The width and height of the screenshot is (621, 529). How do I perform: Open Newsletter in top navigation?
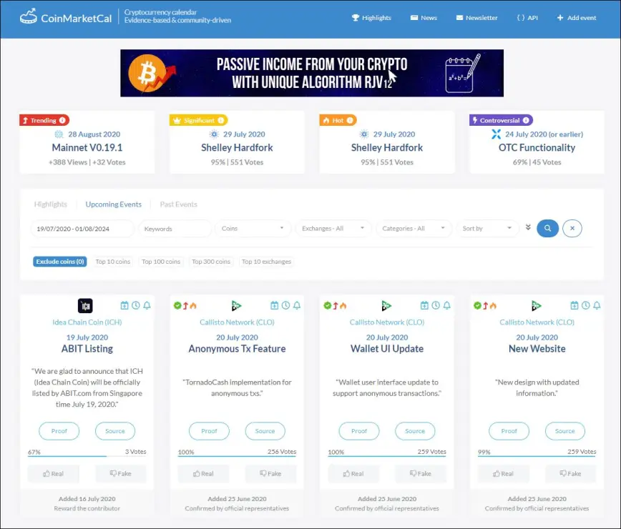(x=476, y=18)
